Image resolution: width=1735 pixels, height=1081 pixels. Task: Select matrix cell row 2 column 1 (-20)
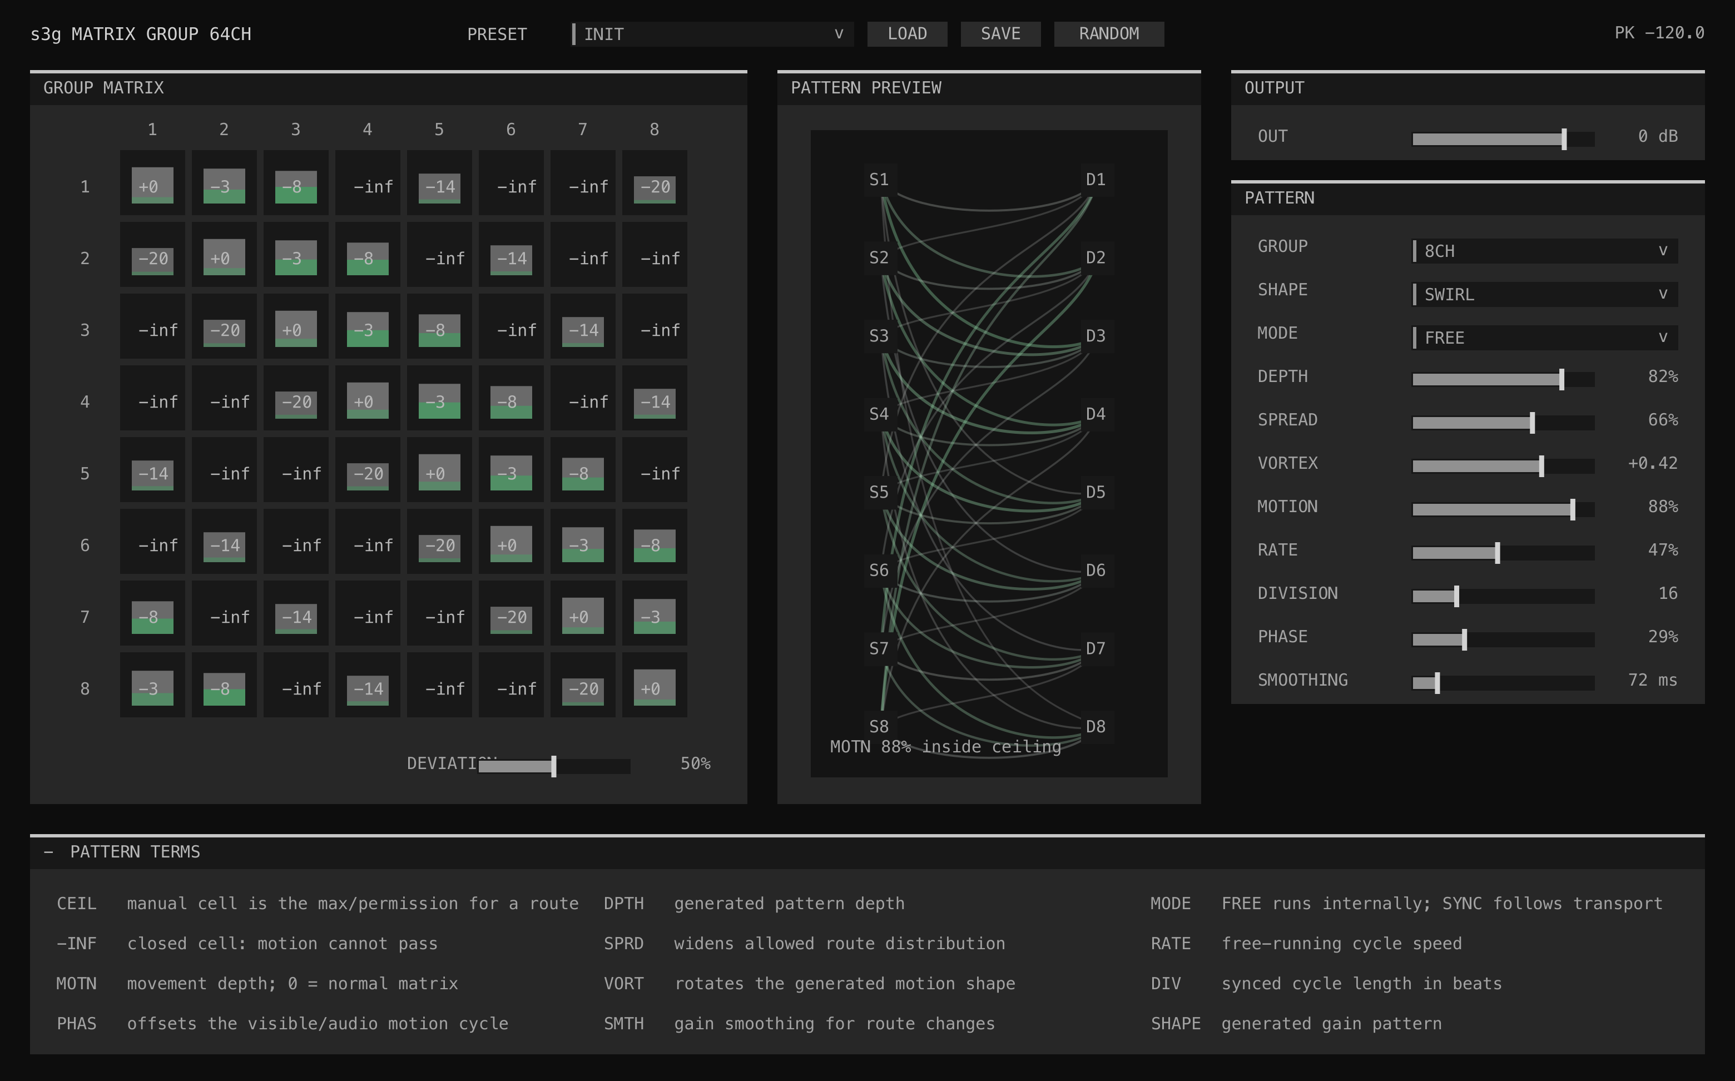click(x=152, y=255)
